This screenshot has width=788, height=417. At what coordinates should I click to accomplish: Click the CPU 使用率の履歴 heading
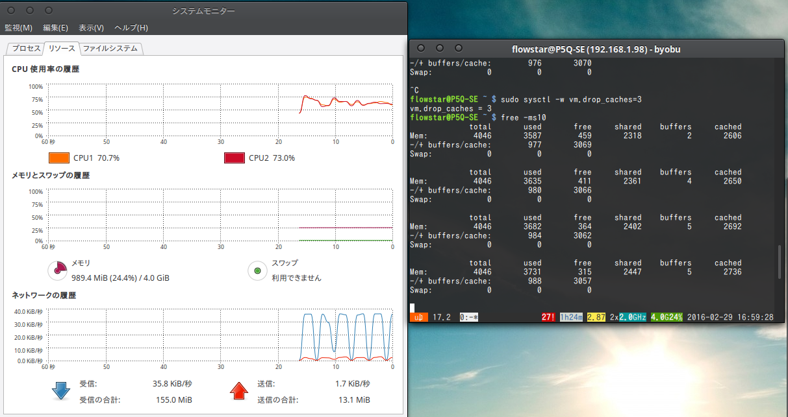coord(45,69)
